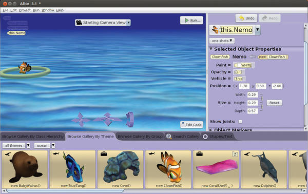Click the WHITE paint color swatch
Viewport: 308px width, 194px height.
click(x=243, y=65)
